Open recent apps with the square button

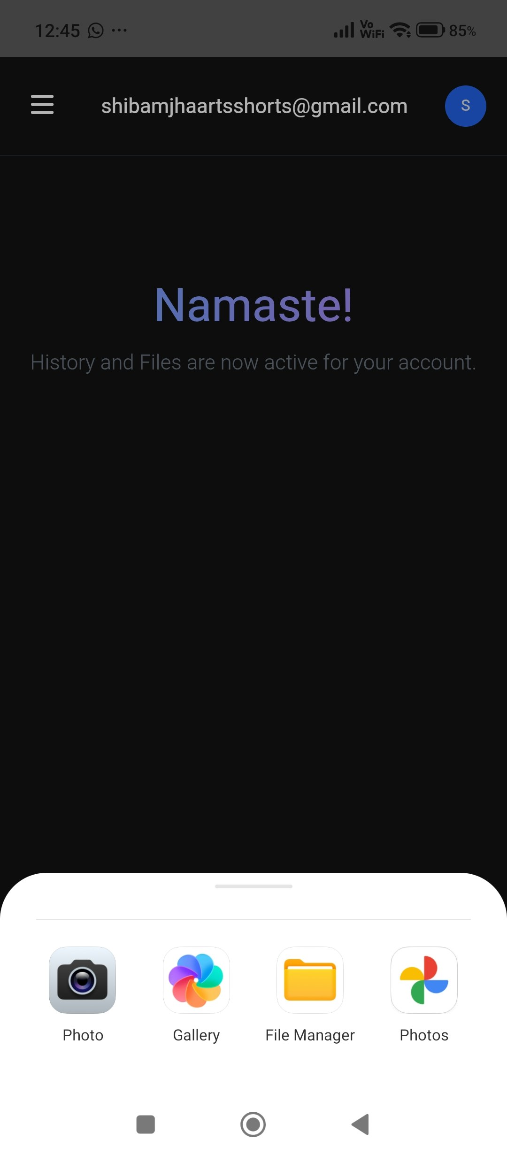click(146, 1124)
